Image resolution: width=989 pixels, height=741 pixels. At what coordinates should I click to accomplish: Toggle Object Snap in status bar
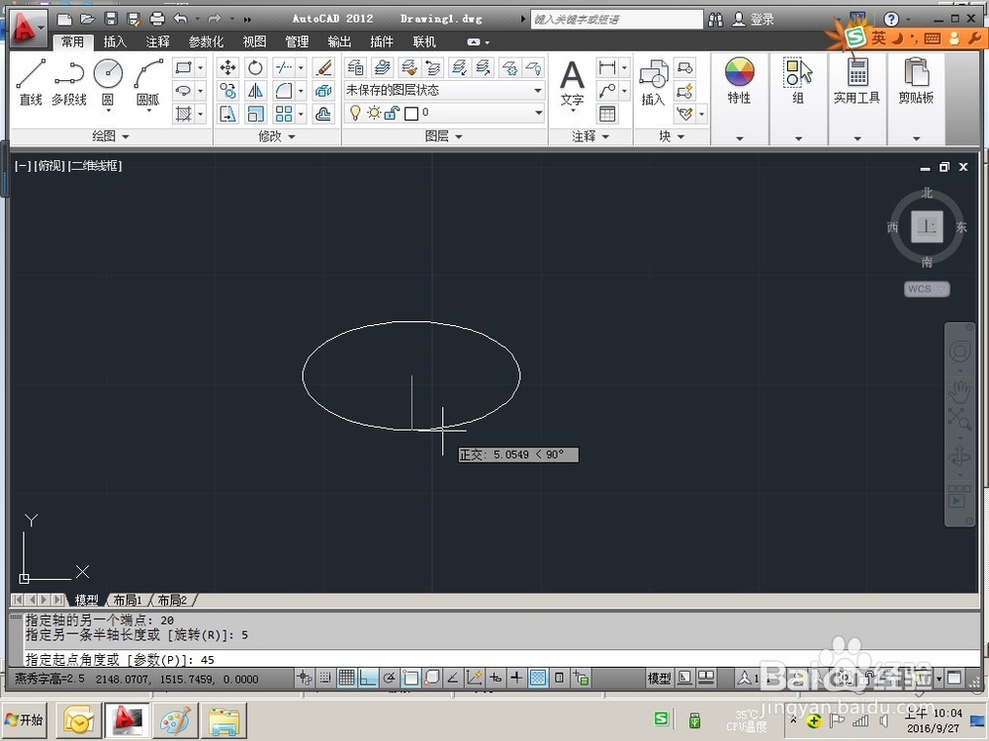click(x=410, y=678)
